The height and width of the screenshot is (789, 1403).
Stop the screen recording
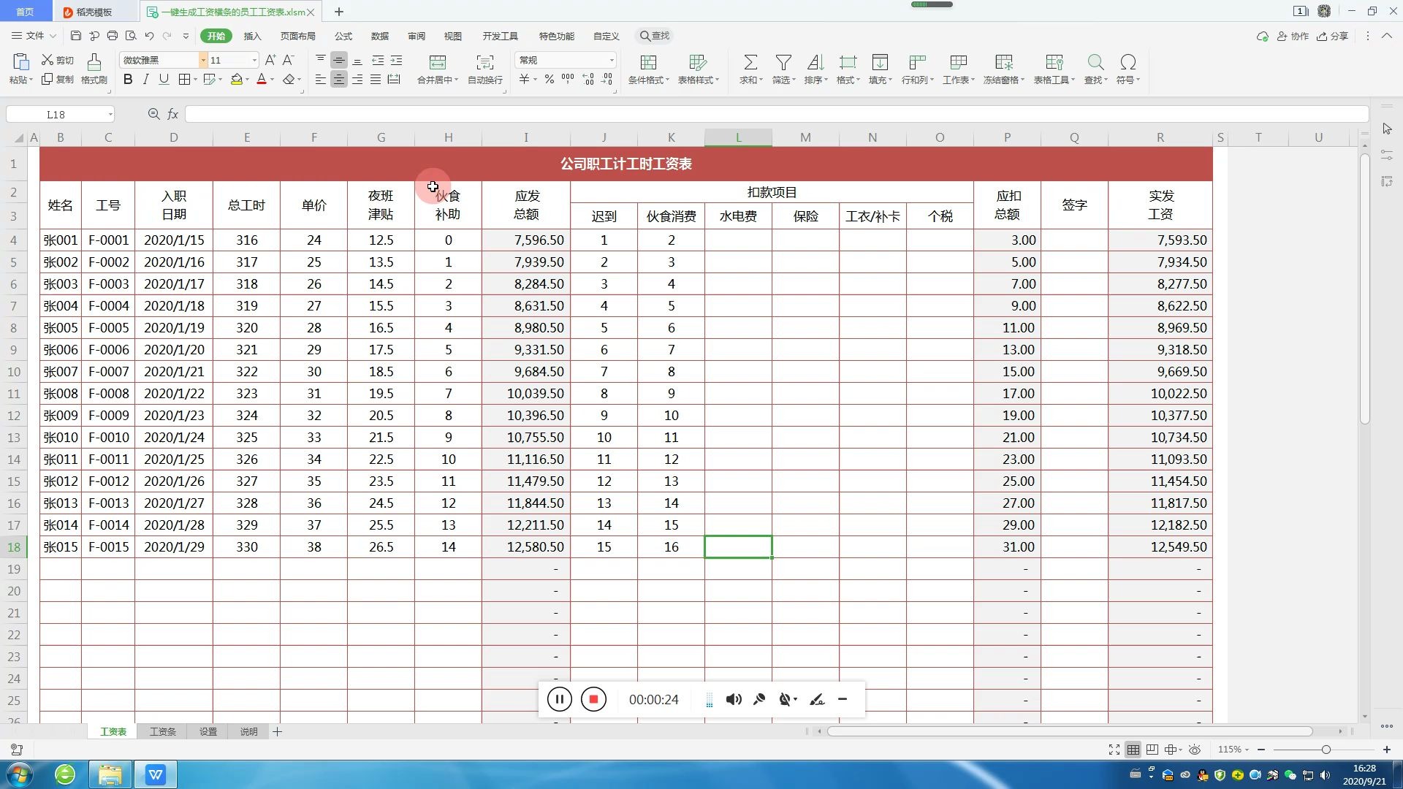(593, 699)
